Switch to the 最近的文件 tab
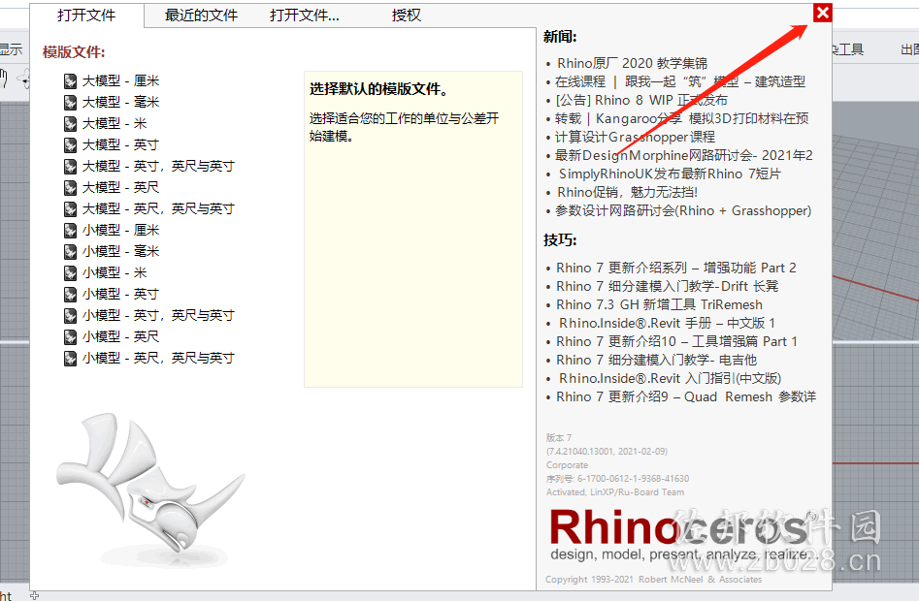Image resolution: width=919 pixels, height=601 pixels. (x=201, y=16)
